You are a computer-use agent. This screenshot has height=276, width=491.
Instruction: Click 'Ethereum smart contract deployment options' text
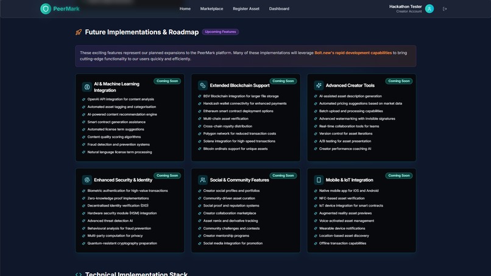238,111
